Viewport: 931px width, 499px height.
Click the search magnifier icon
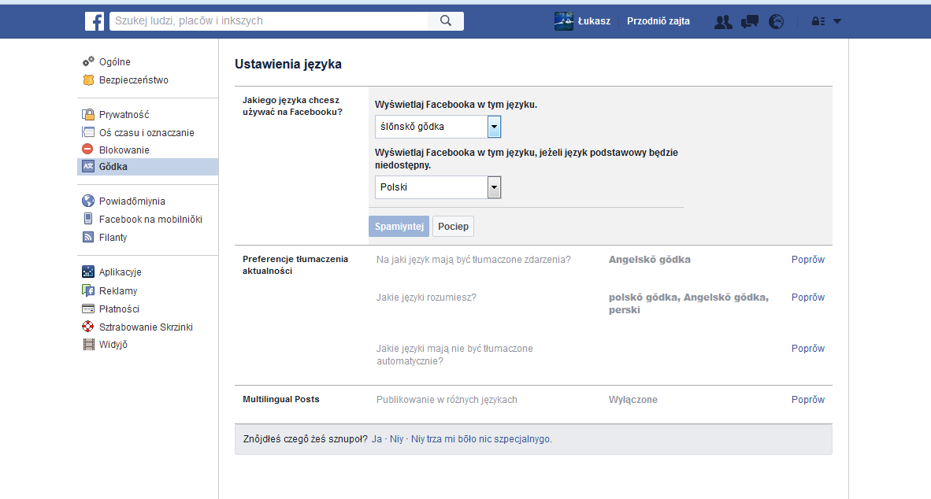[445, 20]
